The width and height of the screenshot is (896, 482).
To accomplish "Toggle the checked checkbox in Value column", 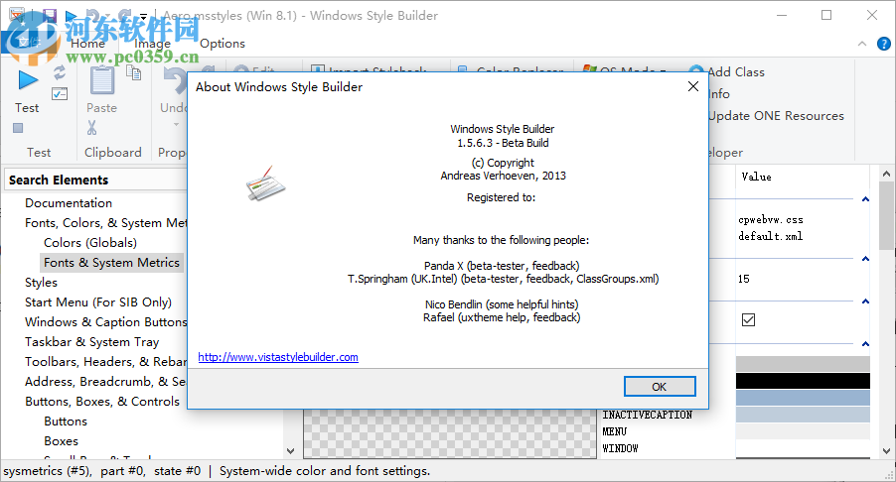I will 748,320.
